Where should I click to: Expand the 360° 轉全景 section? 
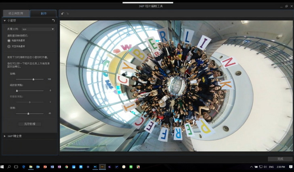[4, 136]
